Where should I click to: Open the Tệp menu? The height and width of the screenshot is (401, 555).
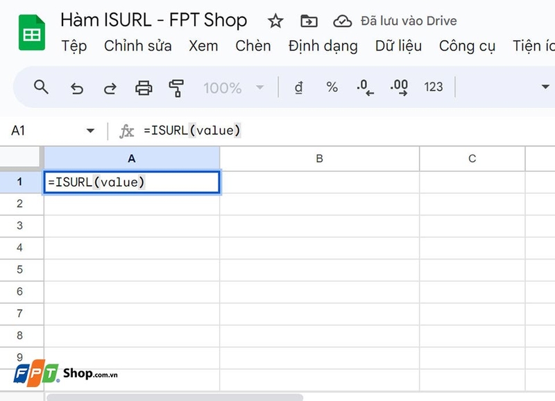click(x=74, y=46)
